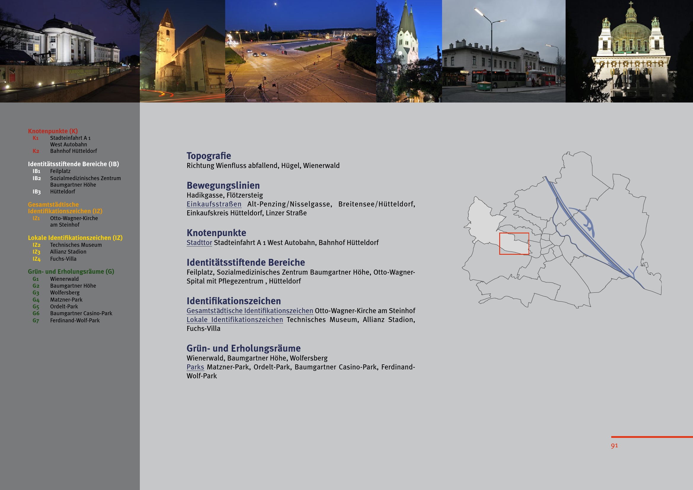Viewport: 693px width, 490px height.
Task: Click the red rectangle on Vienna map
Action: coord(514,244)
